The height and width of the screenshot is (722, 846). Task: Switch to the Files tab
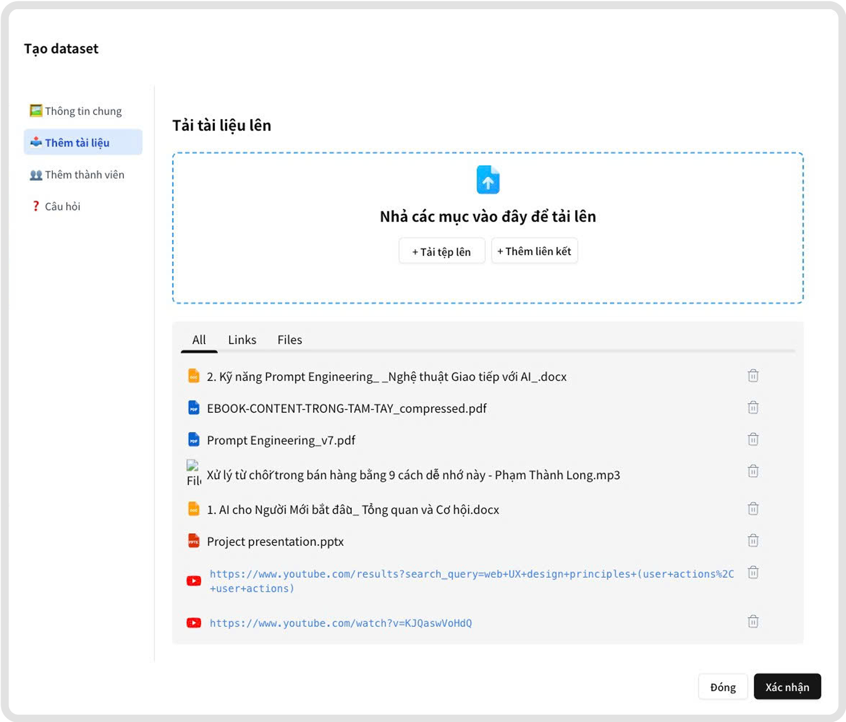289,339
